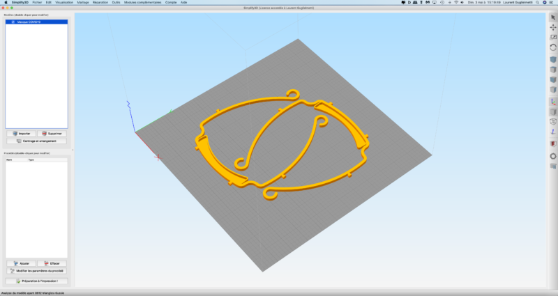Toggle the cross-section view icon
The width and height of the screenshot is (558, 296).
click(552, 143)
